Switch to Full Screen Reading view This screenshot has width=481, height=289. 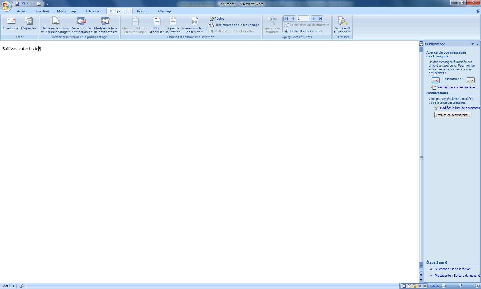coord(409,286)
